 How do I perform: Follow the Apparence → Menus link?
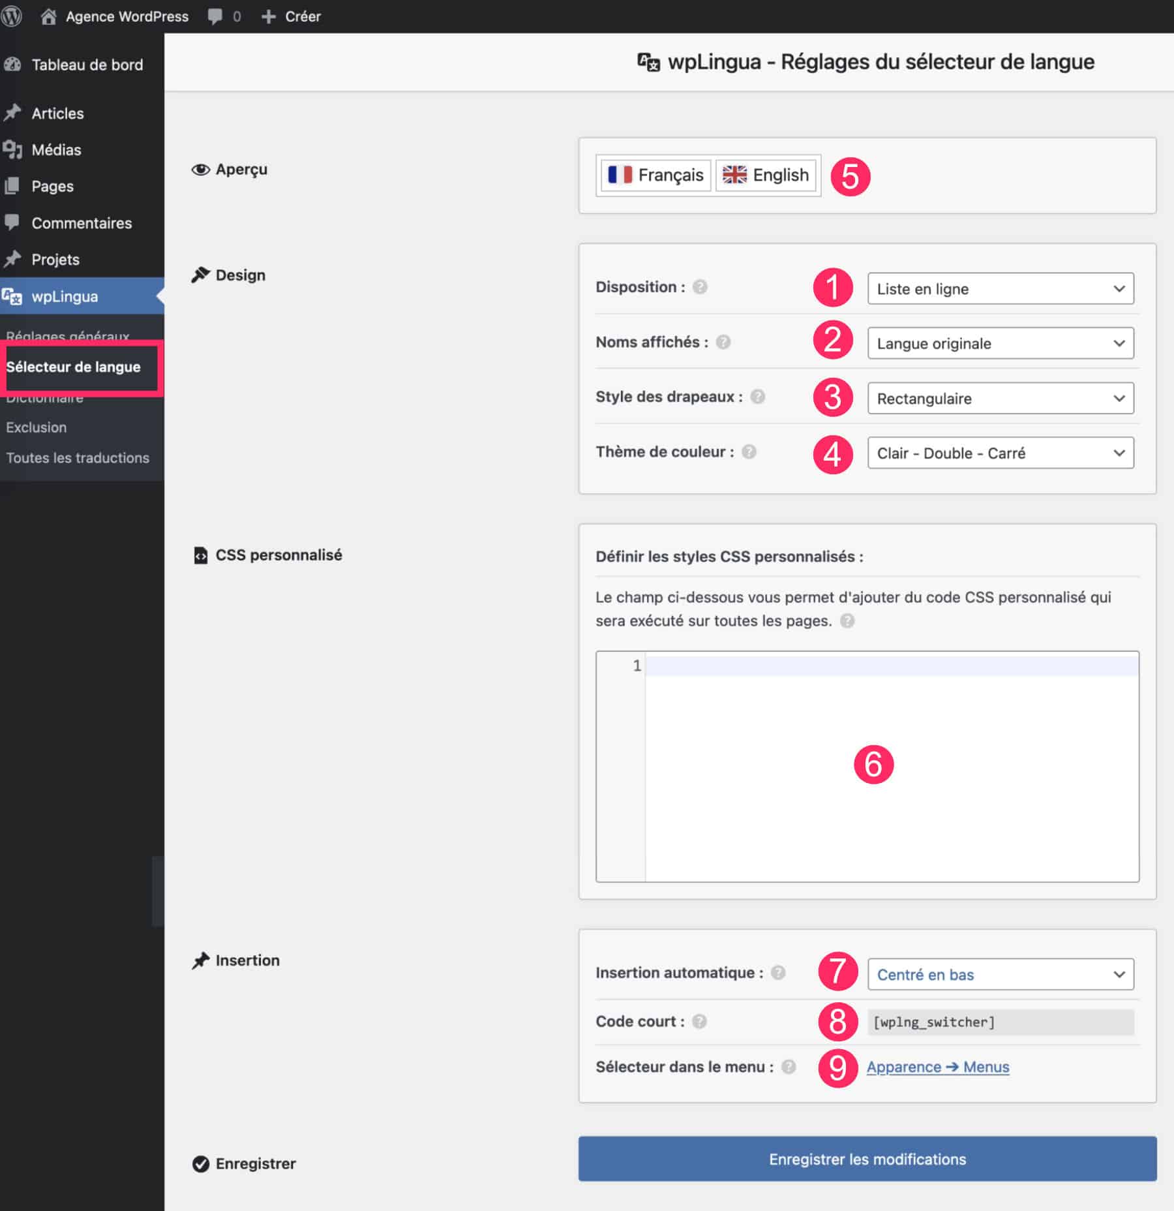point(938,1067)
